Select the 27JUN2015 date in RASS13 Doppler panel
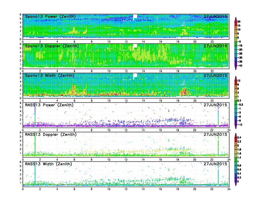 pos(216,134)
